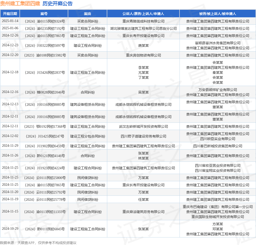The image size is (256, 245).
Task: Select case number (2024)黔0121民初4146号
Action: click(45, 156)
